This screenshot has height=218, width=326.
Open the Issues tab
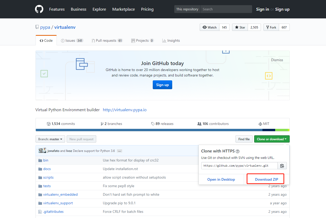point(72,41)
